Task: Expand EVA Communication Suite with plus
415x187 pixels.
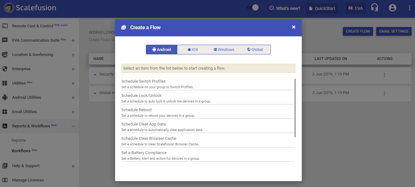Action: point(73,40)
